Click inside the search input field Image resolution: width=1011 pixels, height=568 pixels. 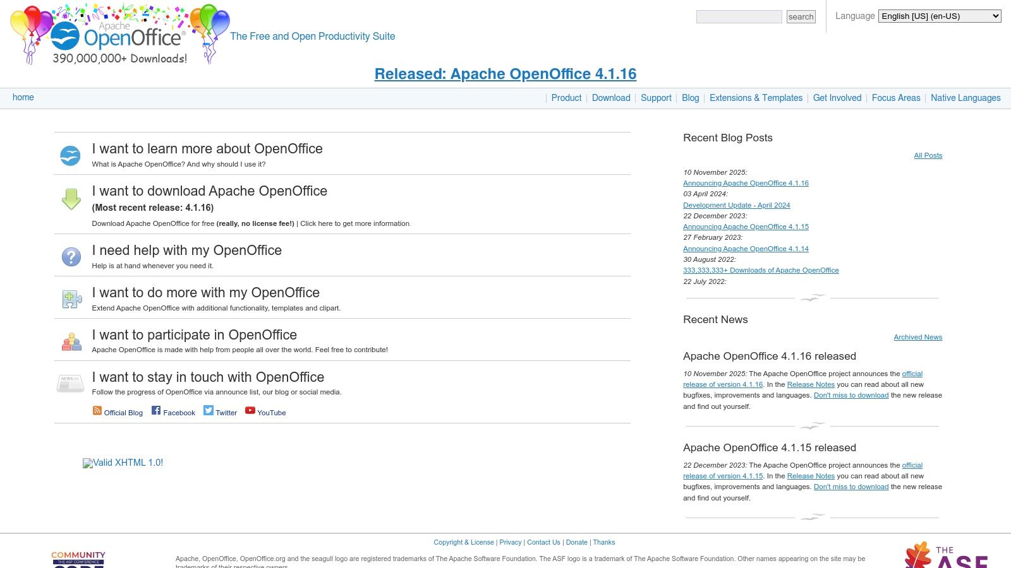pos(738,16)
